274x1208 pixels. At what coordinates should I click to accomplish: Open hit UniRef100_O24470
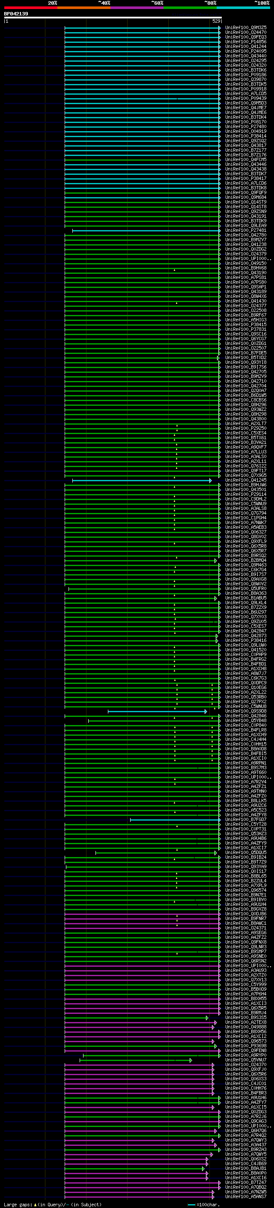[x=246, y=33]
